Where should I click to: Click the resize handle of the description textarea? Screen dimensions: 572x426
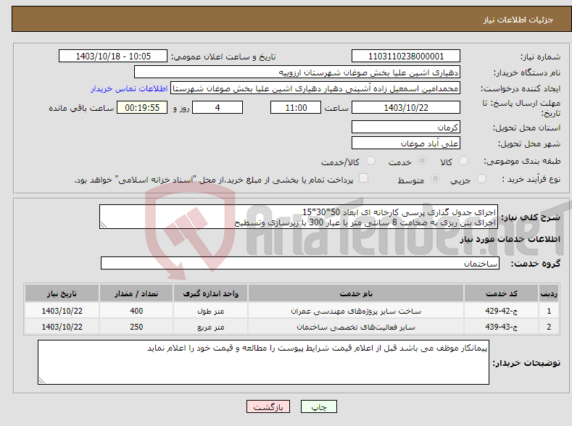coord(103,225)
